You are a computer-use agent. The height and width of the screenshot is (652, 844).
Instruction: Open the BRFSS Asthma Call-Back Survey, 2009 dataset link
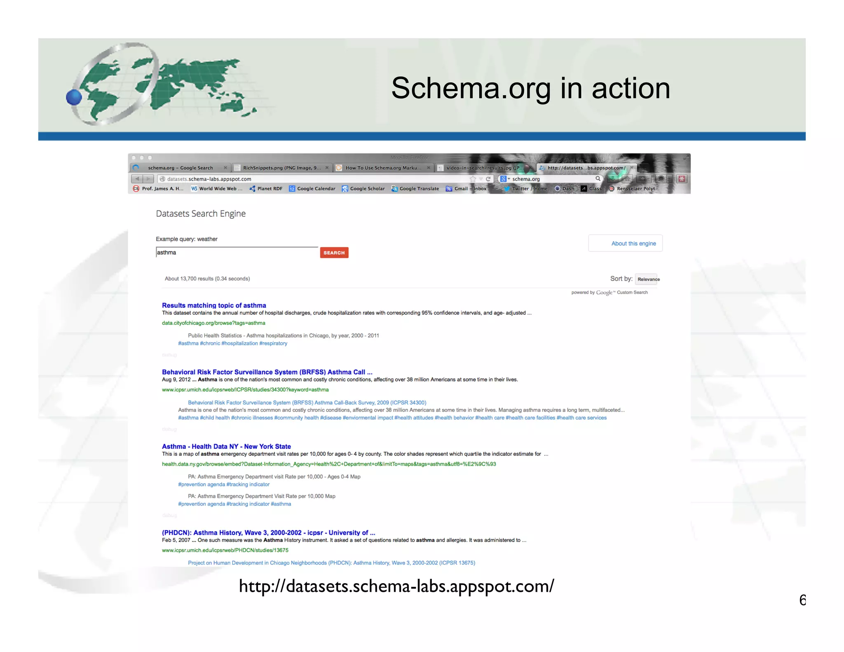[x=307, y=403]
